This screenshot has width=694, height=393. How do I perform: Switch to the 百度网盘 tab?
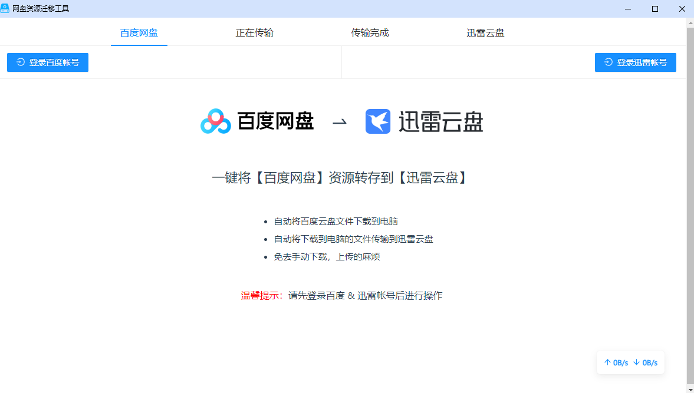pos(139,34)
